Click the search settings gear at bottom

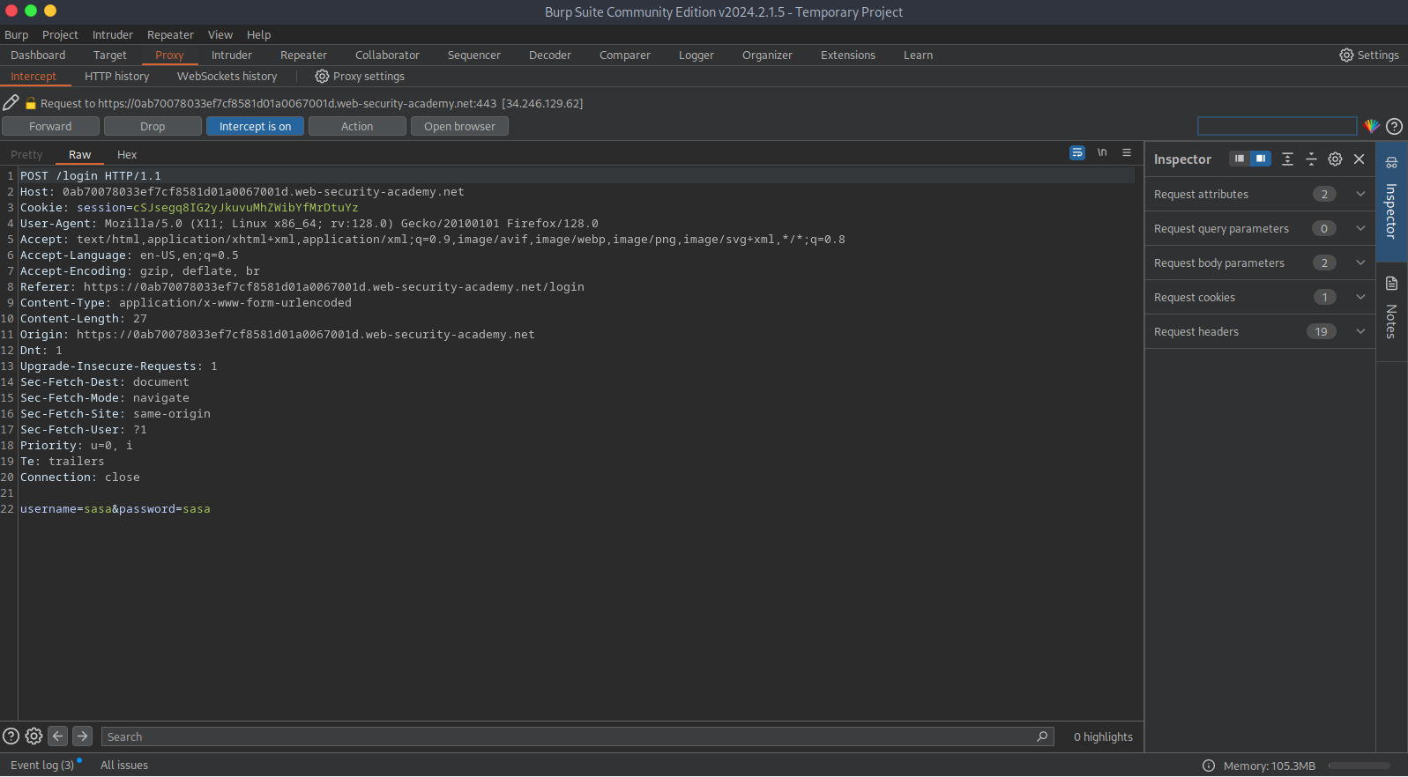(34, 736)
